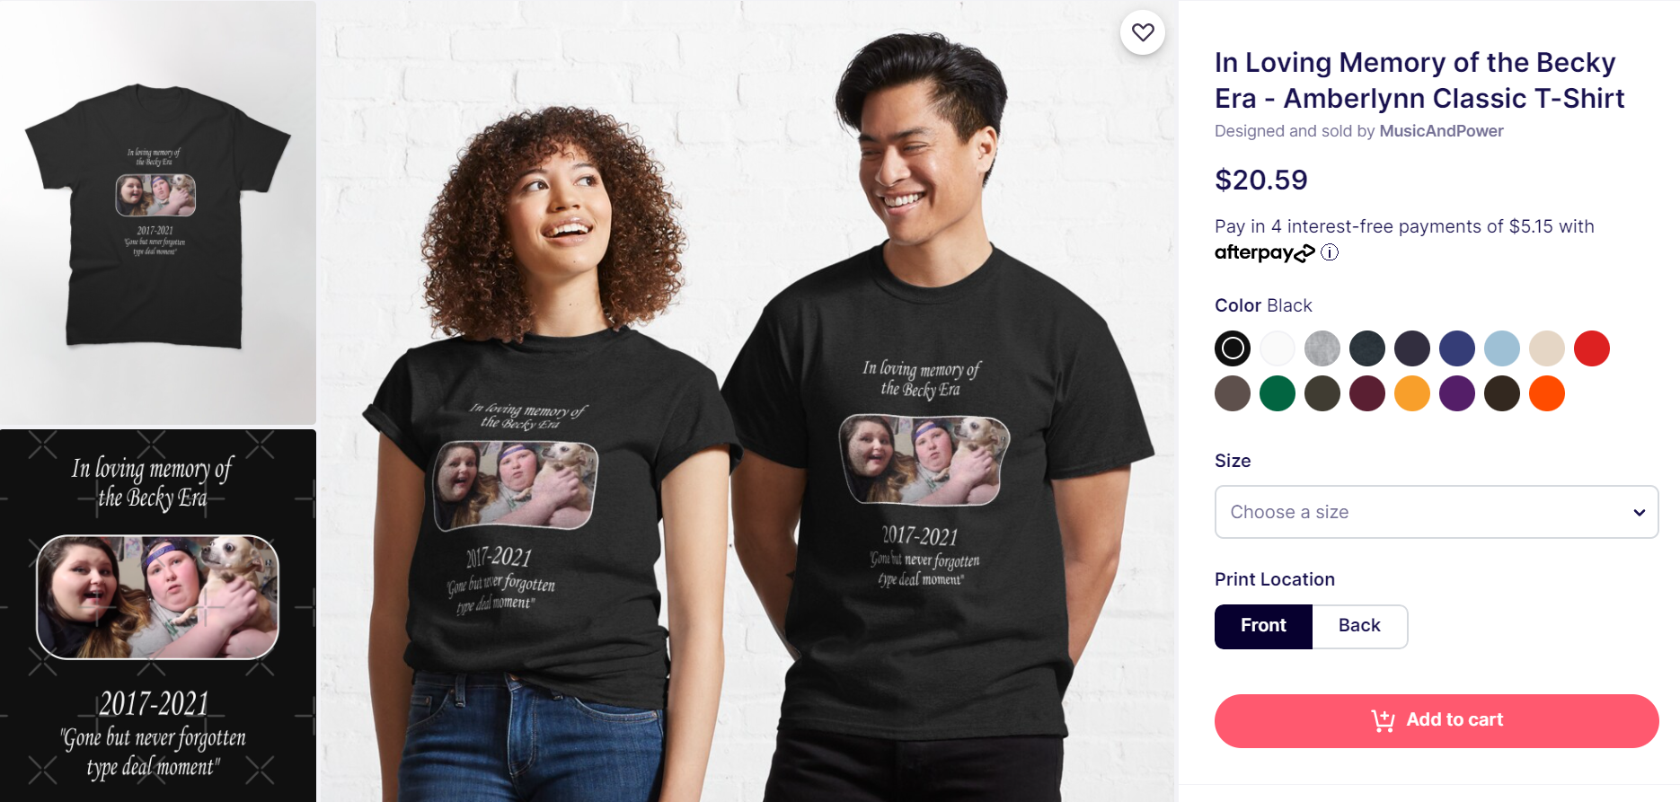Visit MusicAndPower designer page

(1441, 131)
